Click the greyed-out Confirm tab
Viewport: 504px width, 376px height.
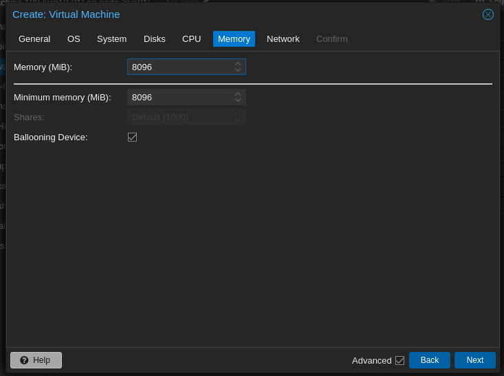(331, 39)
